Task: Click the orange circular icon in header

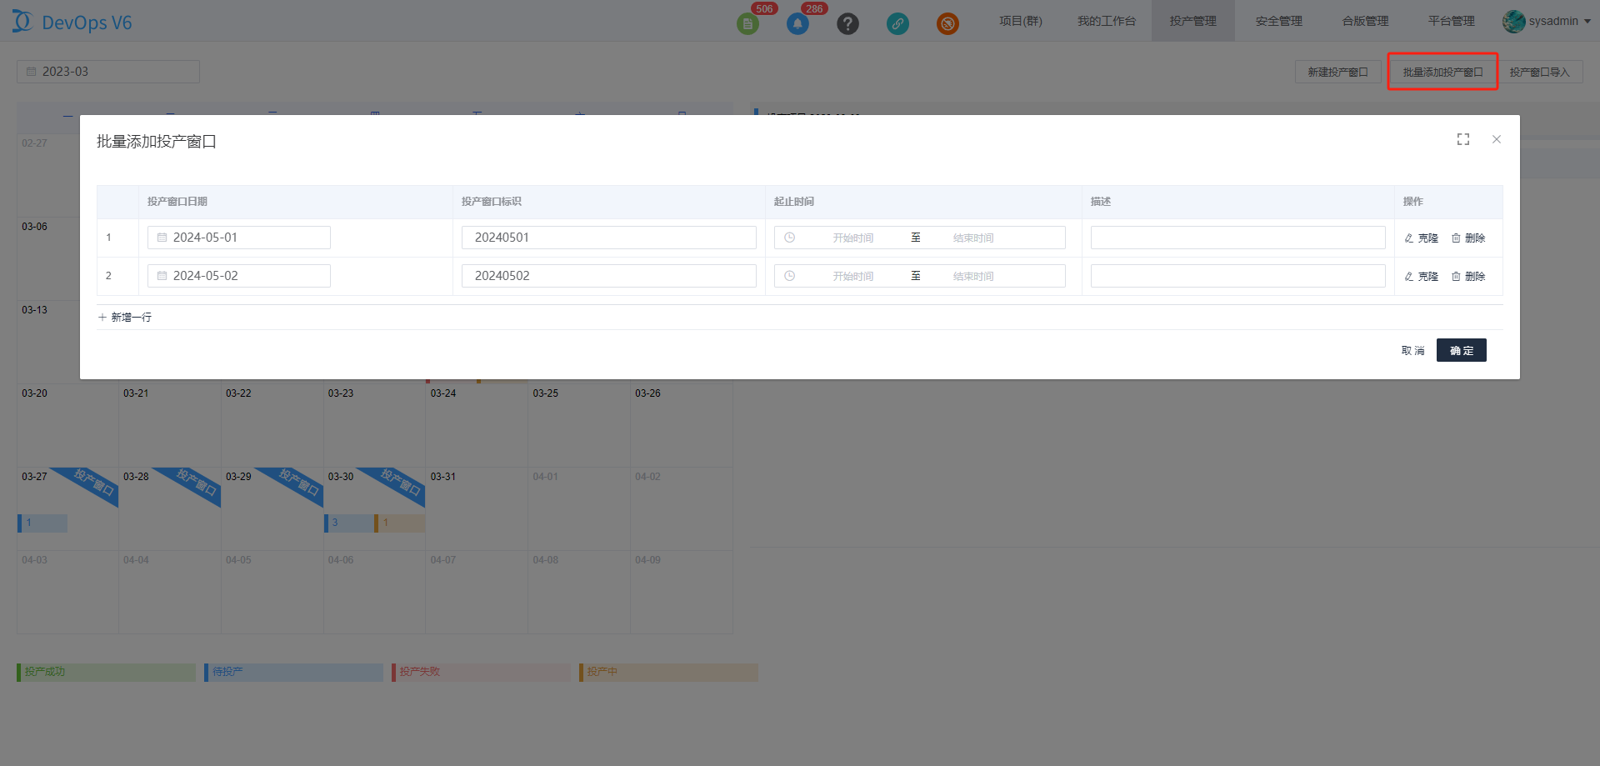Action: click(x=947, y=23)
